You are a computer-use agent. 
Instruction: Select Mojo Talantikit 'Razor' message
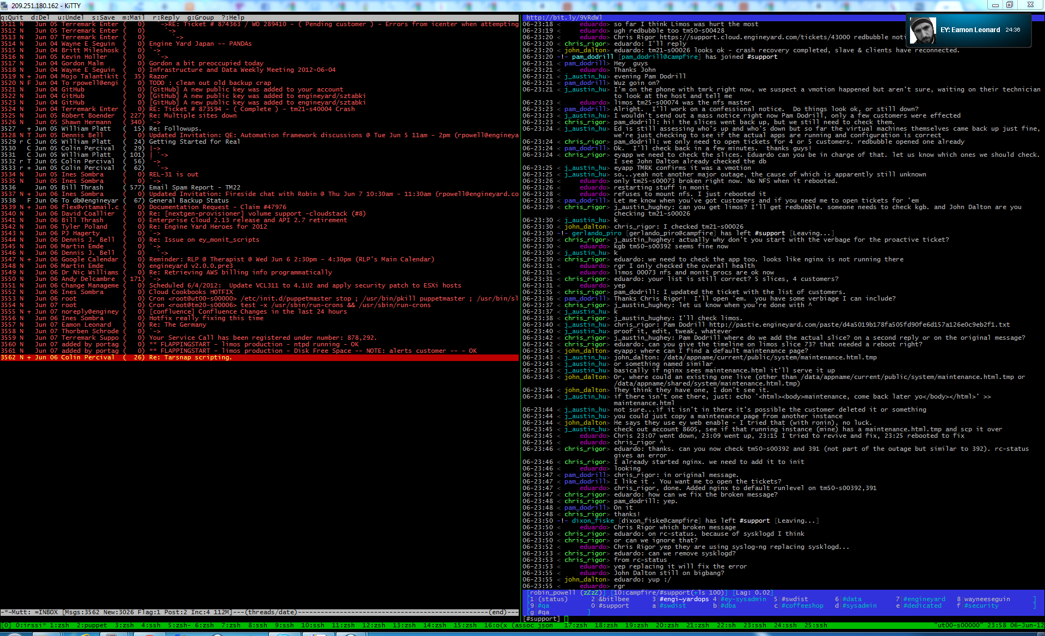[x=259, y=76]
